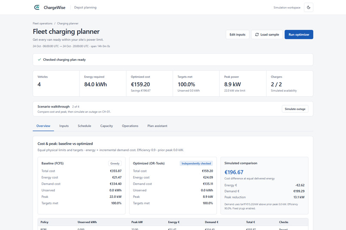Viewport: 346px width, 230px height.
Task: Click the Checks column header
Action: [x=284, y=222]
